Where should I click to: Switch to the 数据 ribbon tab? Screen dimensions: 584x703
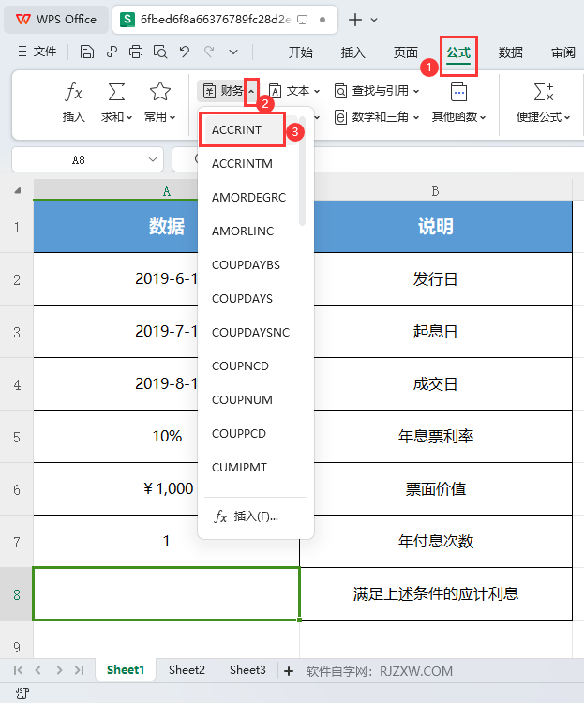point(511,52)
